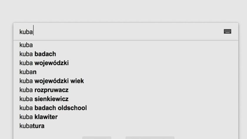Pick the 'kuba sienkiewicz' suggestion
Viewport: 247px width, 139px height.
[x=44, y=99]
